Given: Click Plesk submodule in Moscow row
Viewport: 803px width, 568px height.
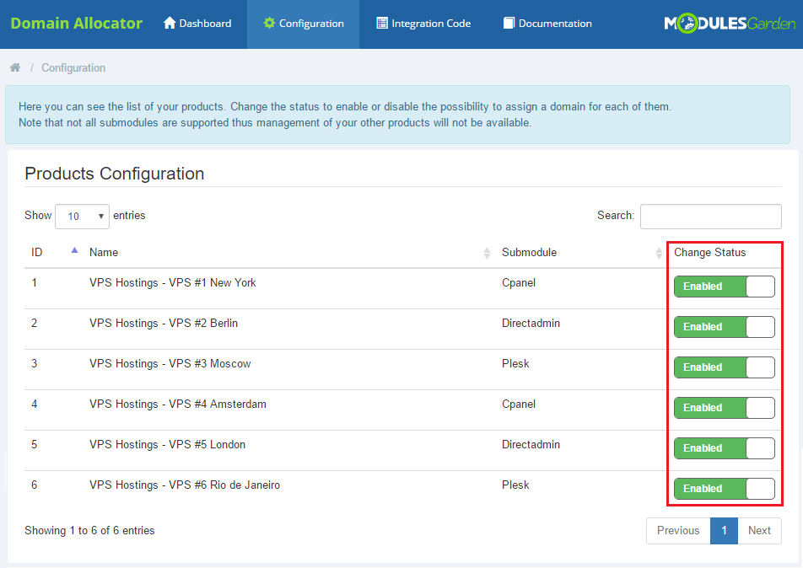Looking at the screenshot, I should click(515, 363).
